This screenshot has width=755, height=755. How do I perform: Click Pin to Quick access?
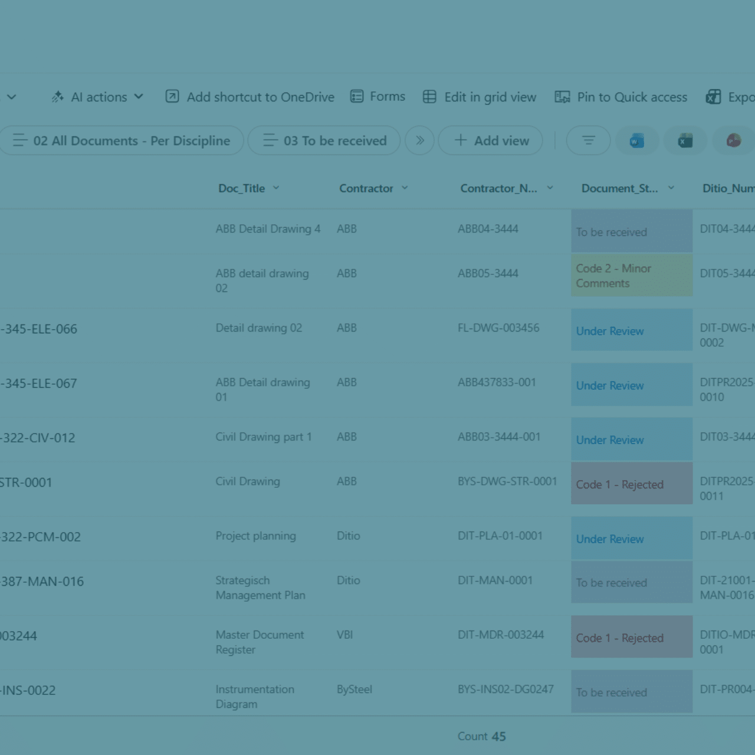(621, 97)
